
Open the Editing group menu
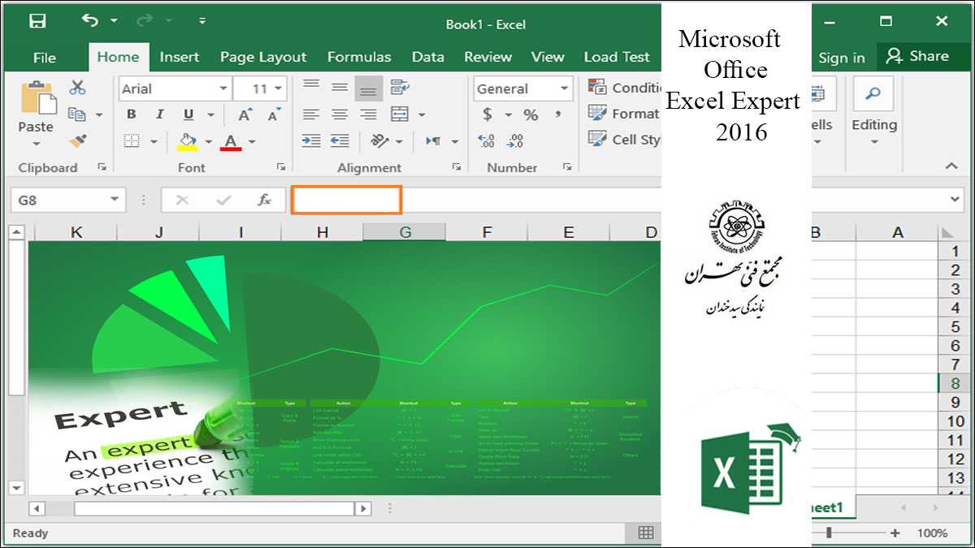coord(873,112)
